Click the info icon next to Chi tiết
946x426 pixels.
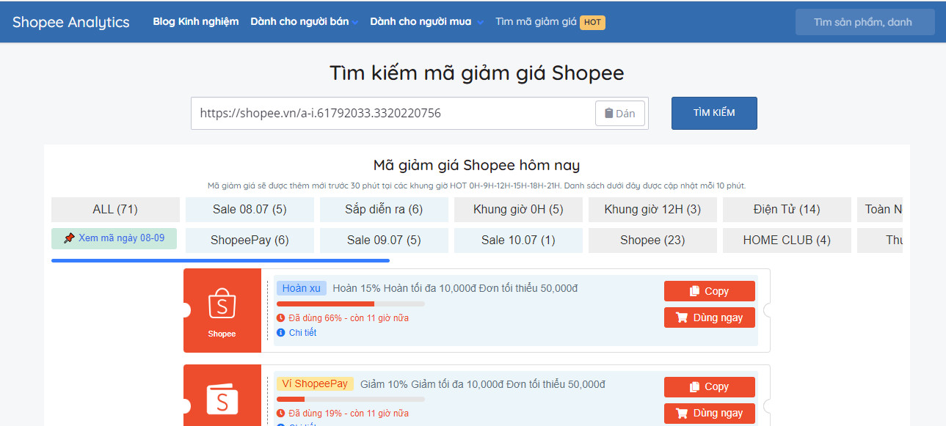(x=280, y=333)
